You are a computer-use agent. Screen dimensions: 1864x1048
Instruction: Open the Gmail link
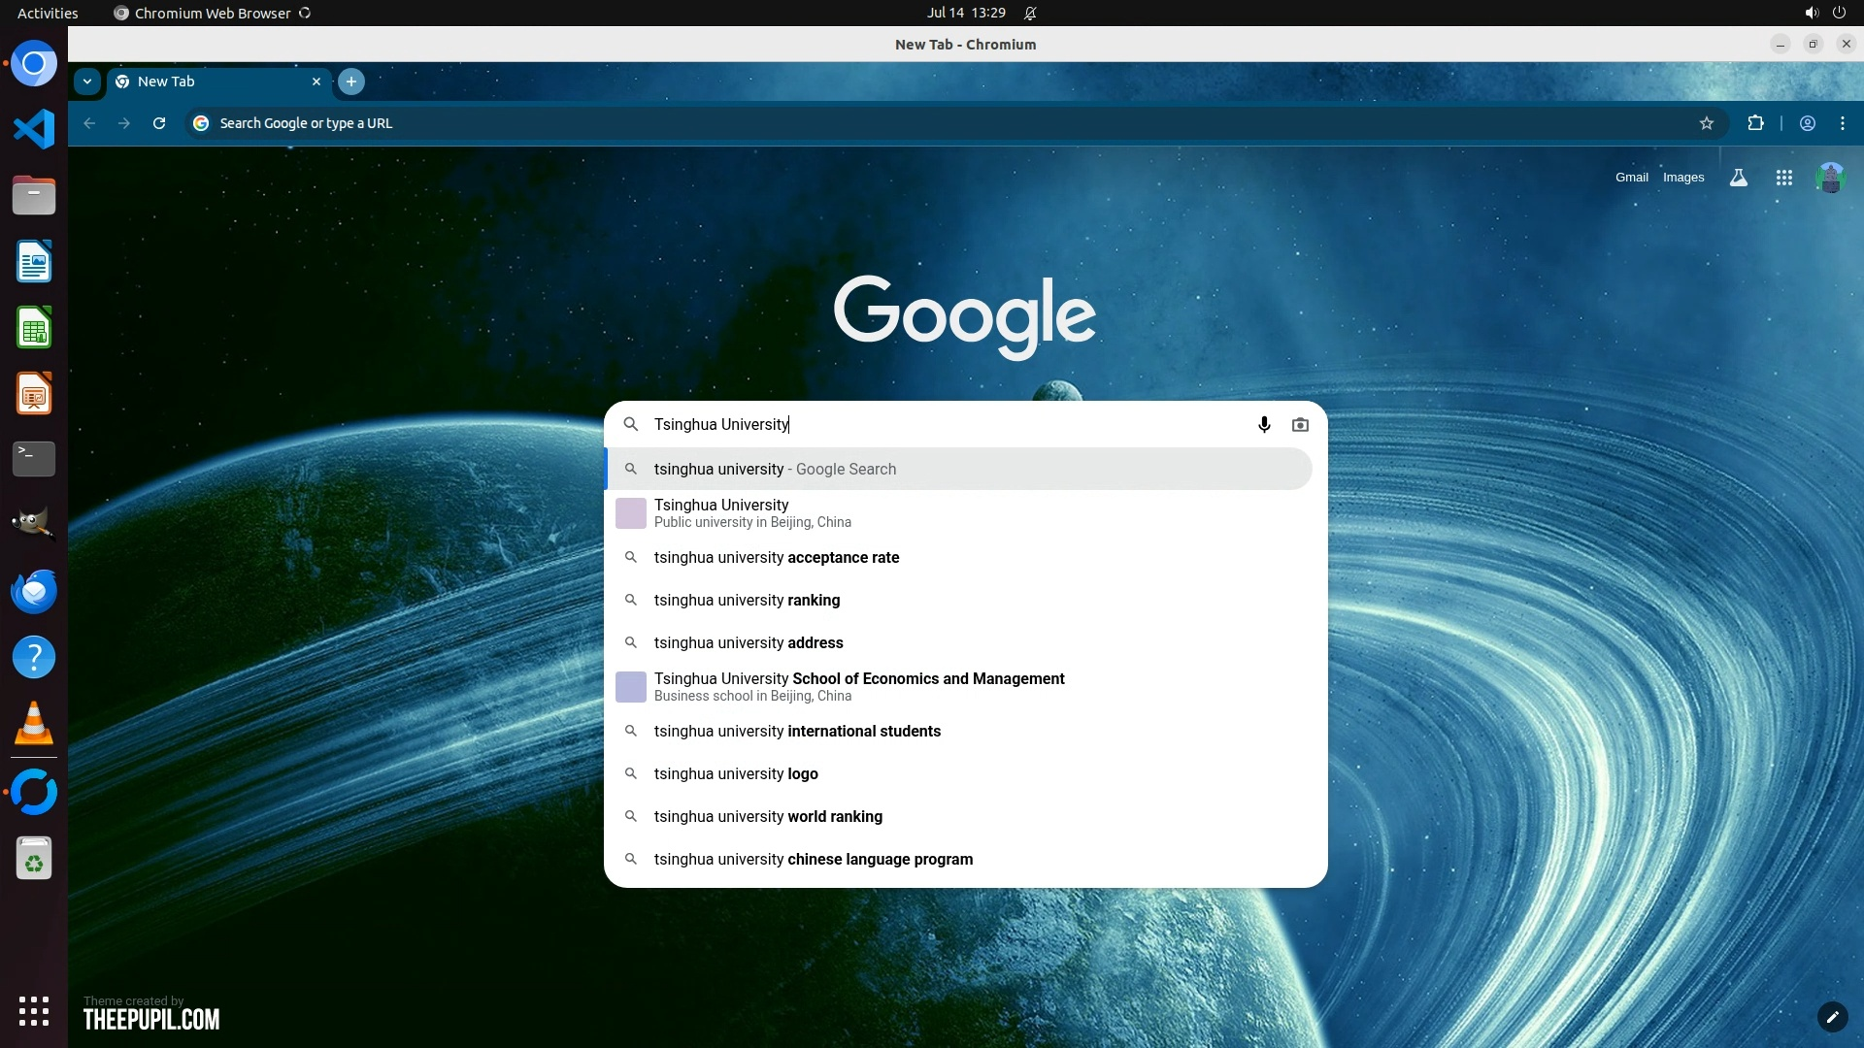(1631, 178)
